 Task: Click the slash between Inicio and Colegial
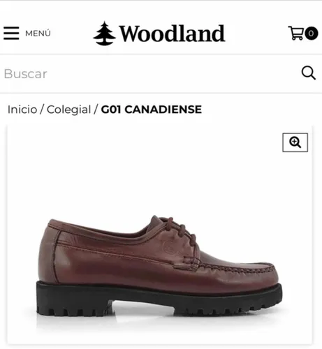coord(42,110)
